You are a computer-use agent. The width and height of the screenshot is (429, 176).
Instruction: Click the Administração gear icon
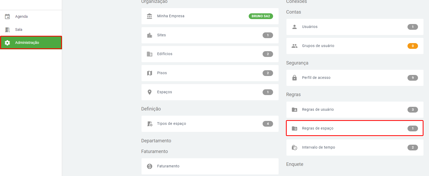7,43
